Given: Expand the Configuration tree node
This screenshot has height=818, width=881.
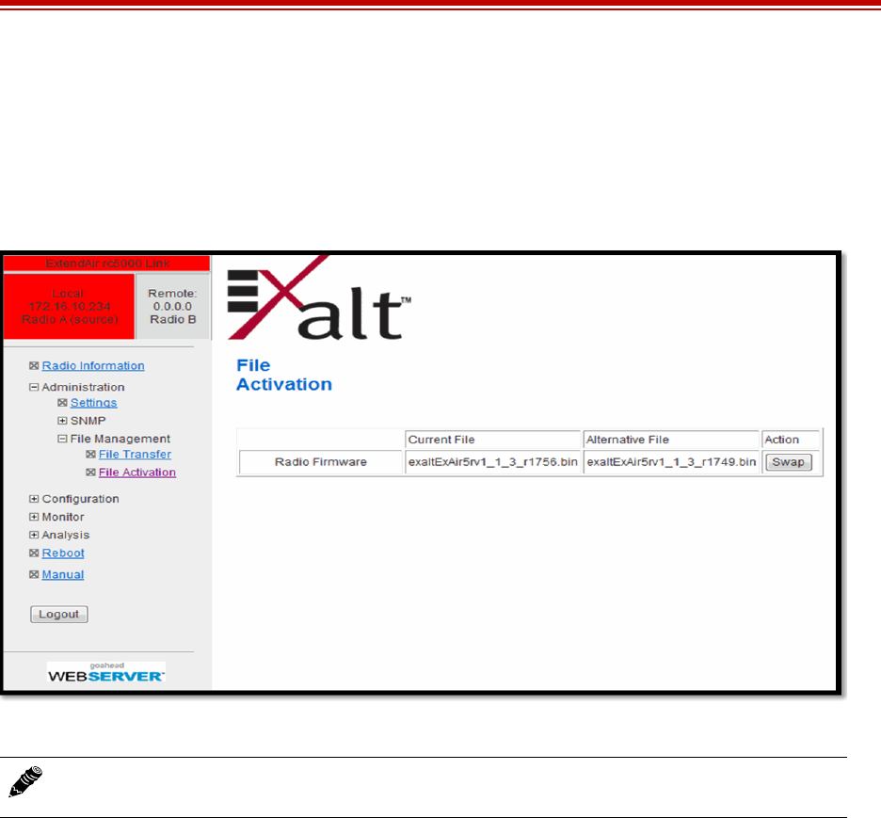Looking at the screenshot, I should (x=34, y=499).
